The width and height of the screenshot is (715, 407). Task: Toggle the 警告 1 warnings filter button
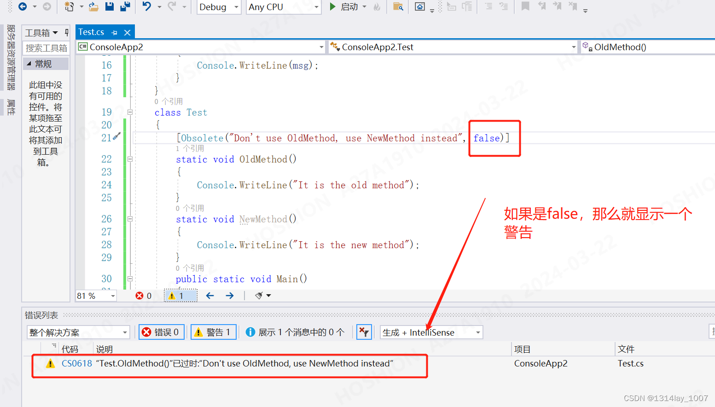click(x=214, y=332)
